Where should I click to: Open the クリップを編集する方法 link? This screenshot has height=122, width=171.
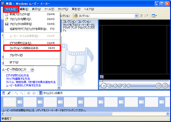click(18, 79)
